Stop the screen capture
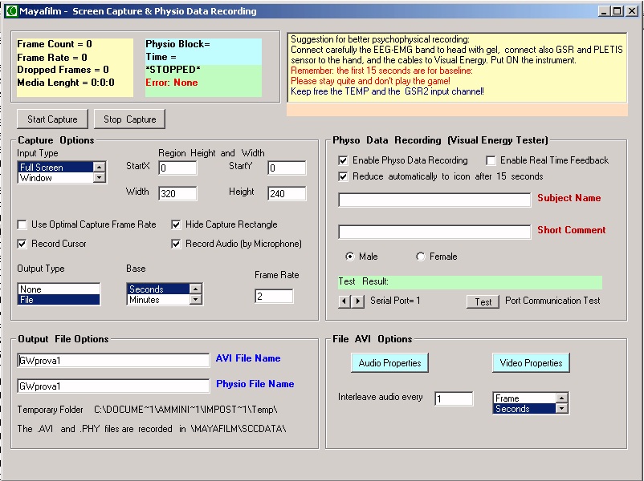 (130, 119)
